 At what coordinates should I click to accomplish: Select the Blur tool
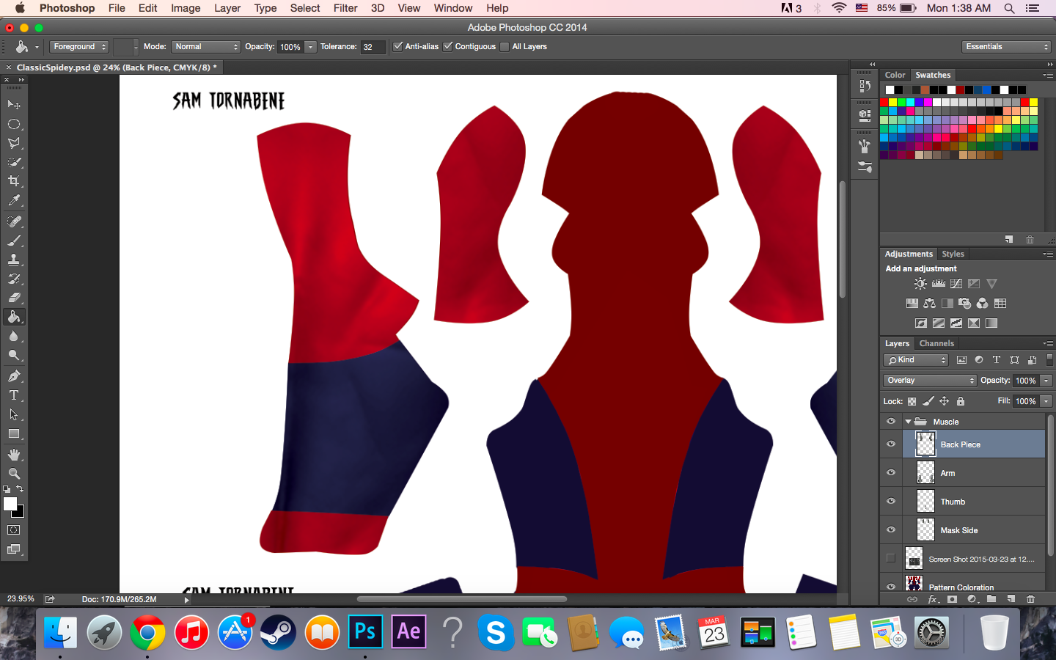point(14,336)
